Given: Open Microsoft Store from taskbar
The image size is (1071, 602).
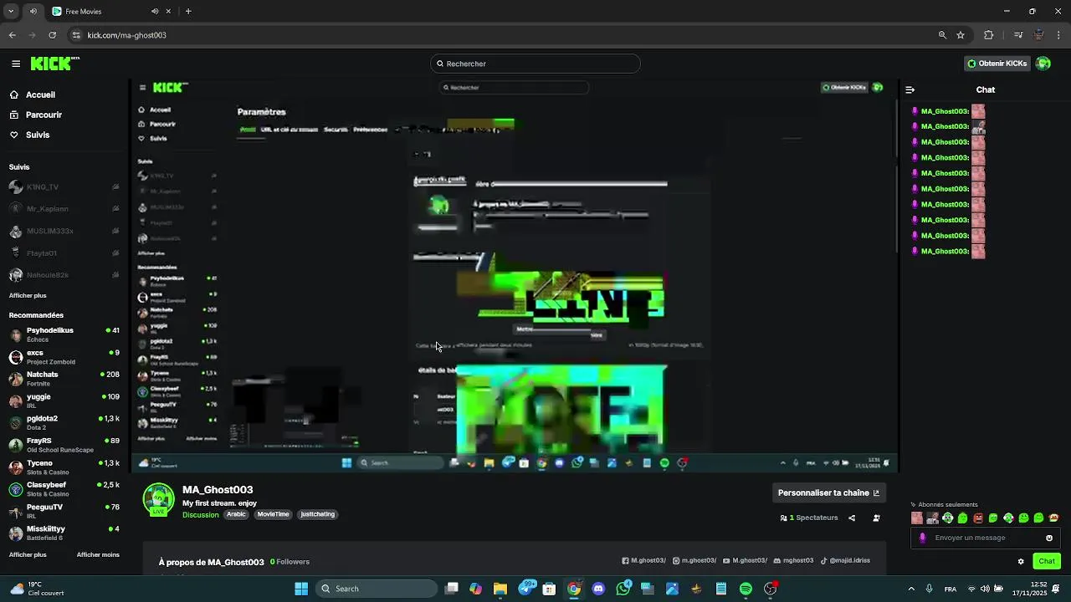Looking at the screenshot, I should pos(550,589).
